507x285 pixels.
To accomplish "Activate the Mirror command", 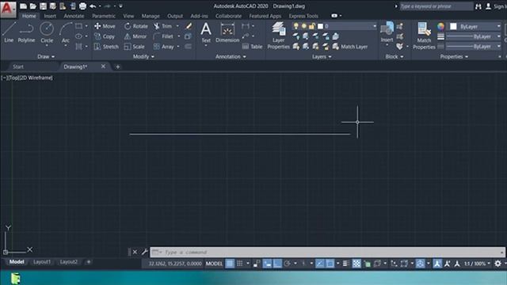I will pyautogui.click(x=135, y=36).
